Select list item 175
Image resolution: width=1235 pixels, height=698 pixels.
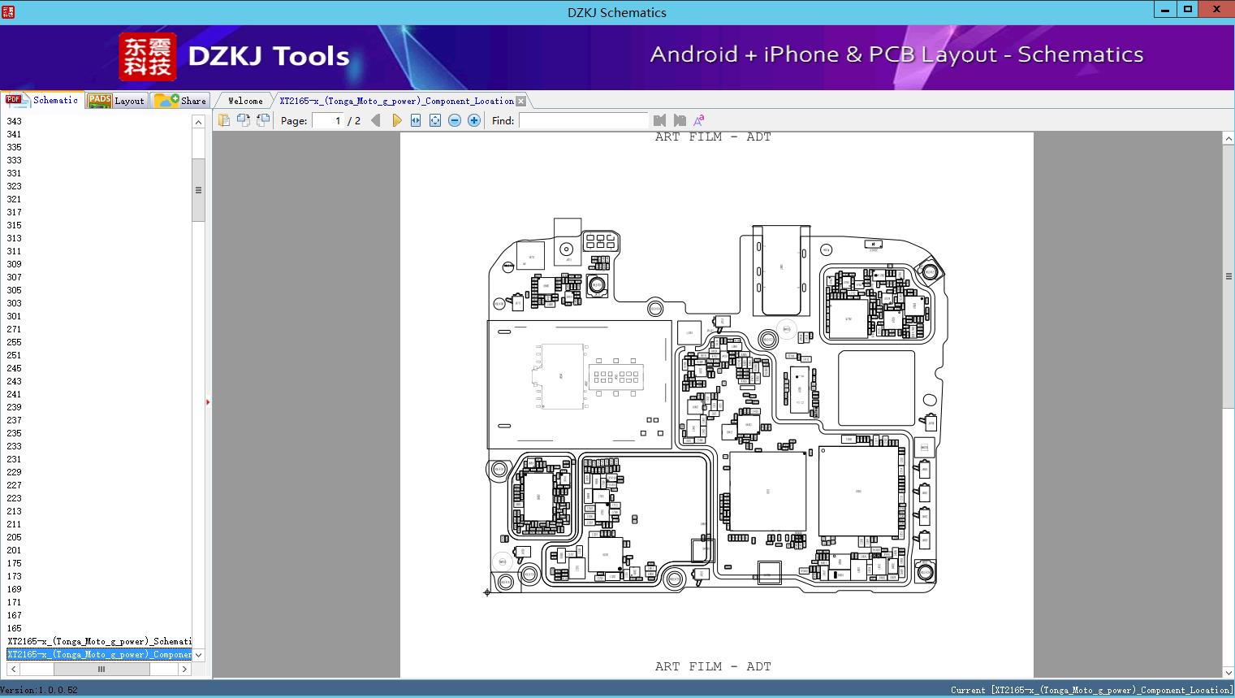point(14,563)
